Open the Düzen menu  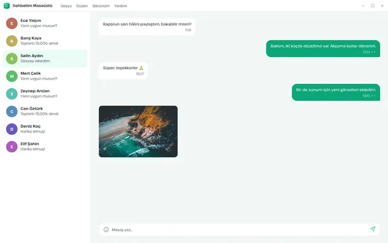82,6
